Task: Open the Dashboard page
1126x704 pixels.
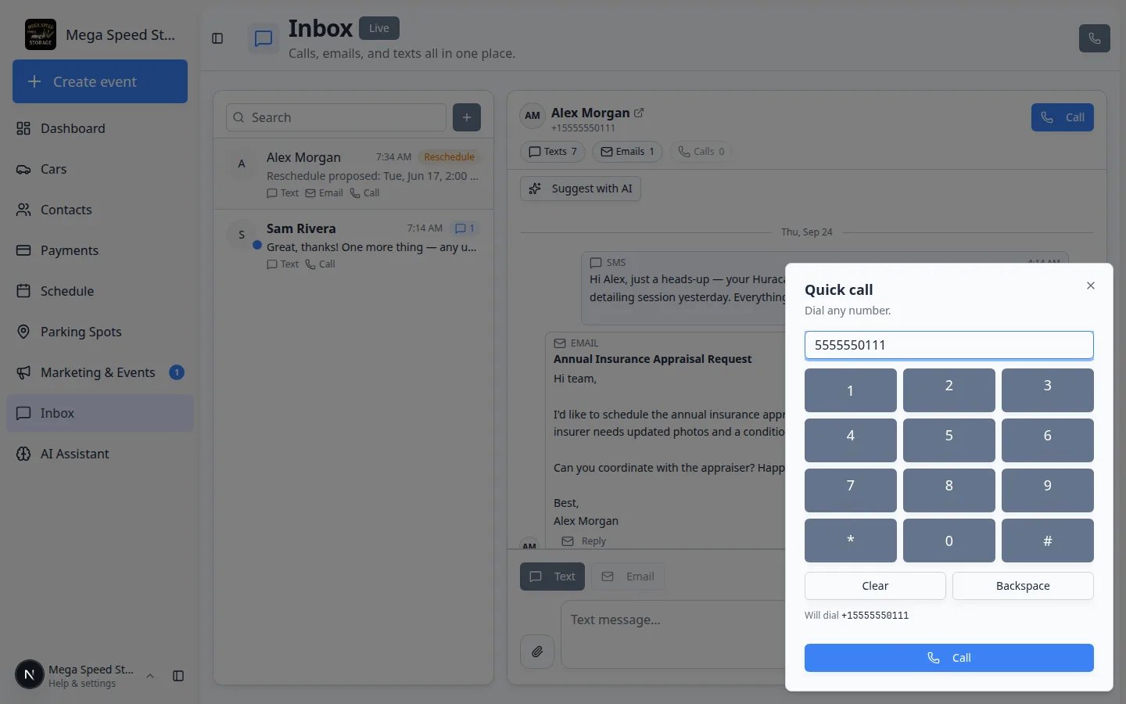Action: (100, 128)
